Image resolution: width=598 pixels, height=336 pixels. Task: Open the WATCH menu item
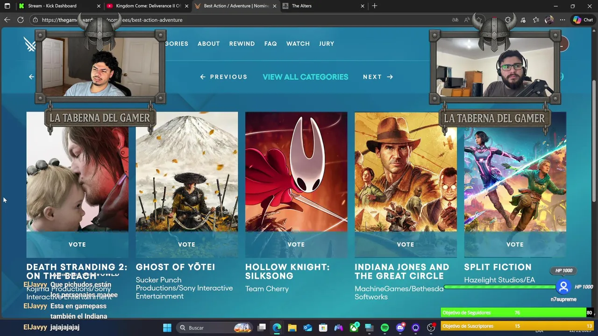pos(298,43)
